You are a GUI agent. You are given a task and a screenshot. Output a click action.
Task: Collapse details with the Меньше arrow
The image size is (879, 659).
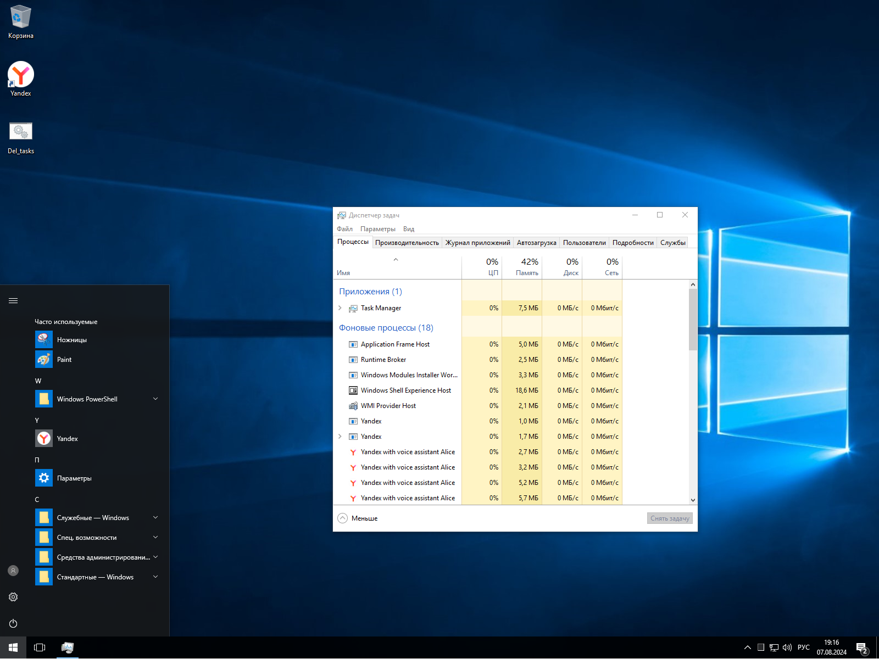[343, 518]
